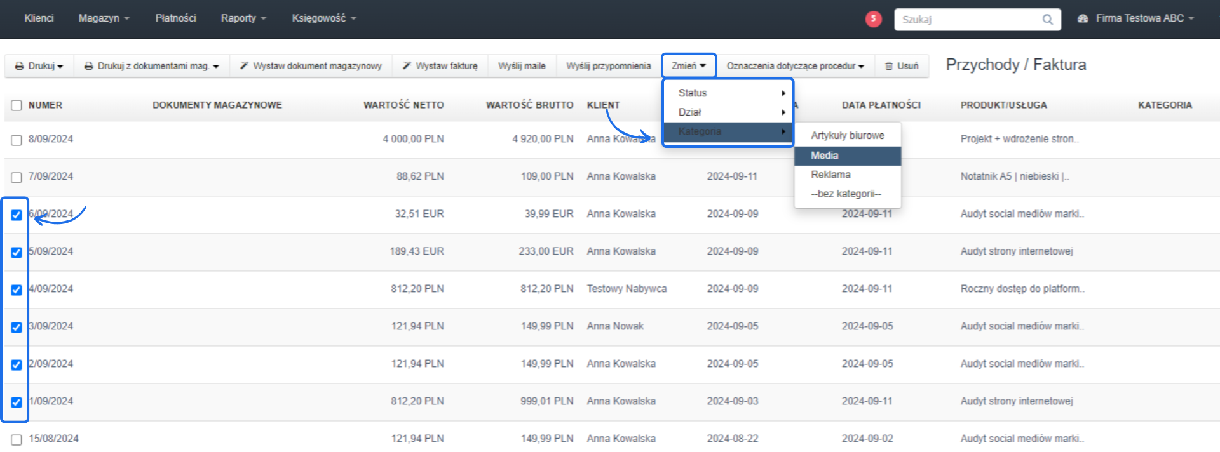Open invoice number 5/09/2024
The height and width of the screenshot is (452, 1220).
click(51, 251)
